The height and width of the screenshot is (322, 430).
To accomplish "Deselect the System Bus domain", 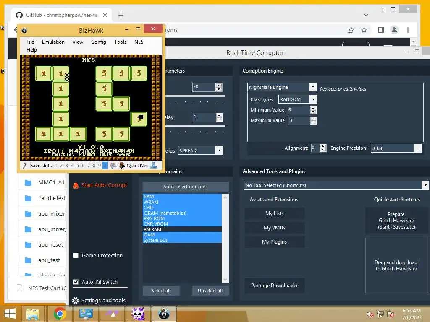I will point(182,240).
